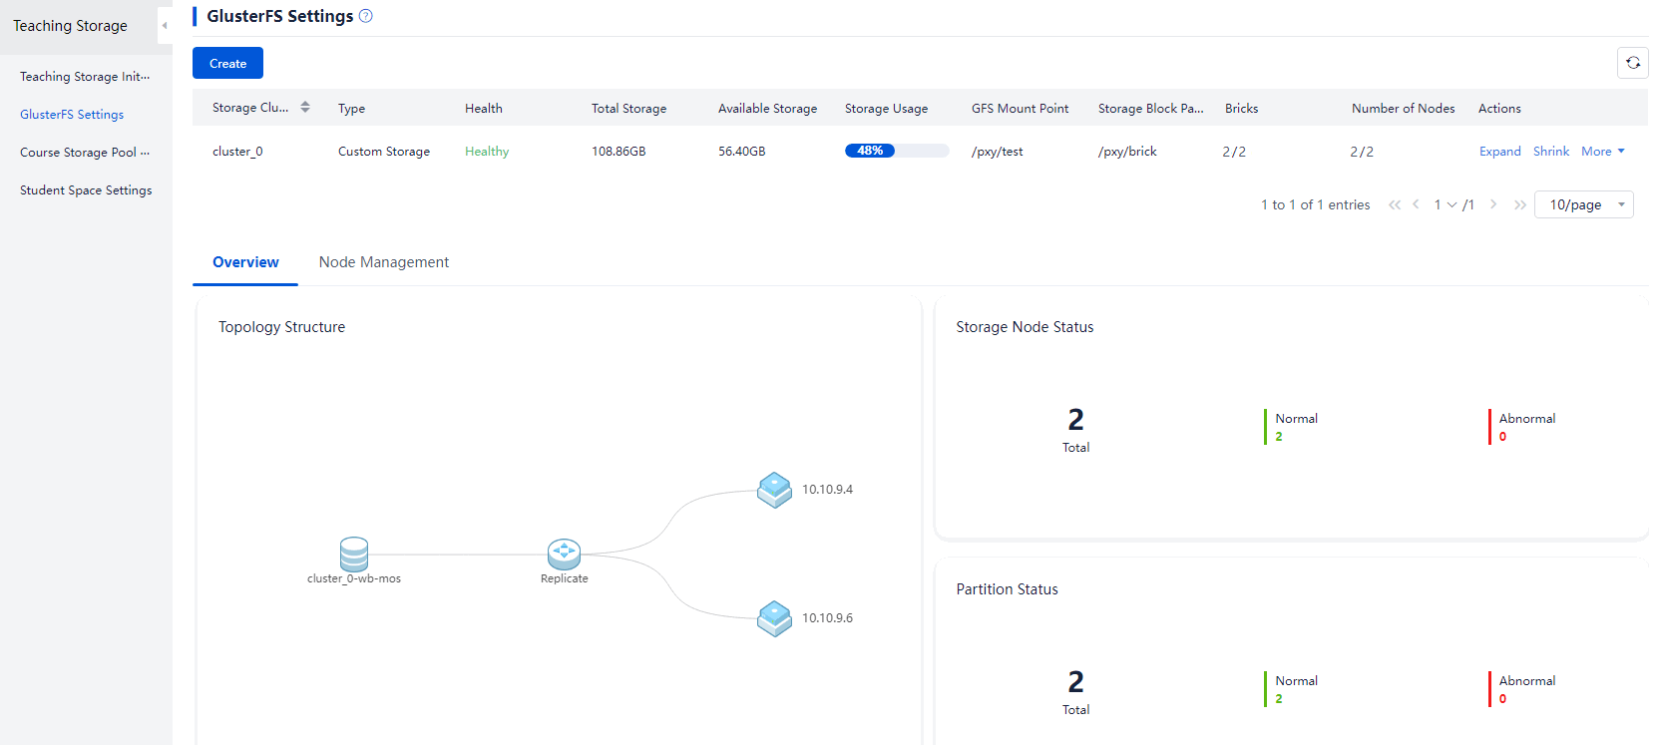Open Teaching Storage Init menu item

(86, 77)
